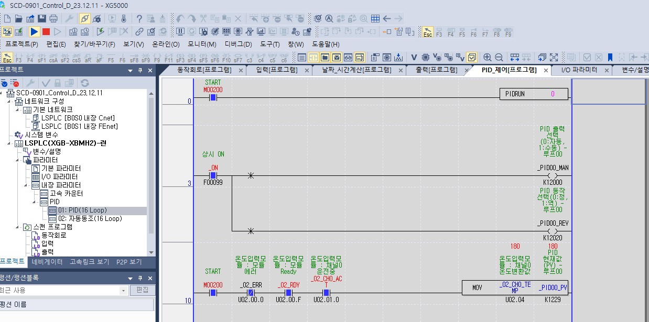Open print using the printer icon

(x=53, y=18)
